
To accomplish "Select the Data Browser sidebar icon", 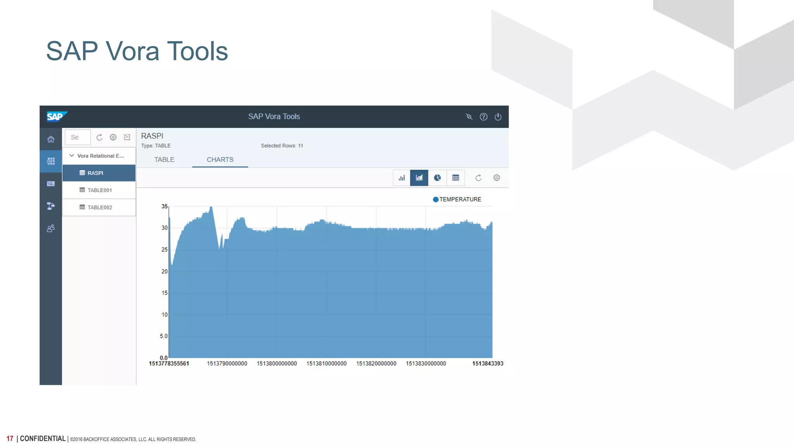I will (x=51, y=161).
